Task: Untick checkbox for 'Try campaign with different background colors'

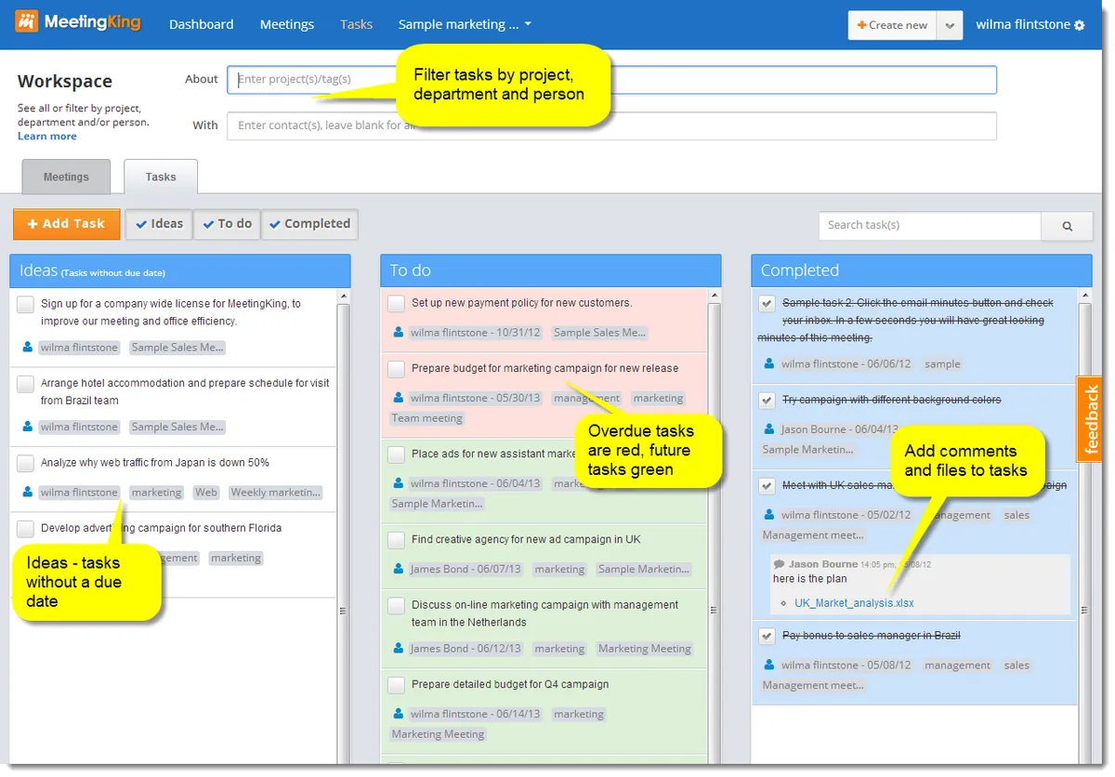Action: [767, 401]
